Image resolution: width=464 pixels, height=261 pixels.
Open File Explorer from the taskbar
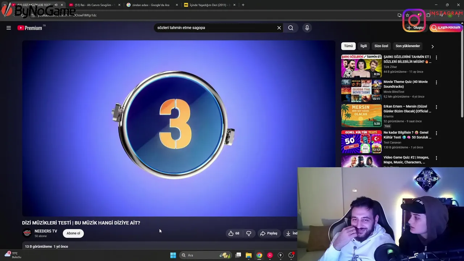249,255
